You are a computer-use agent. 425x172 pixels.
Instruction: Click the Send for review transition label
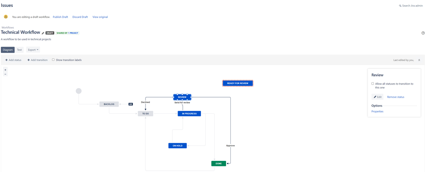(x=182, y=102)
